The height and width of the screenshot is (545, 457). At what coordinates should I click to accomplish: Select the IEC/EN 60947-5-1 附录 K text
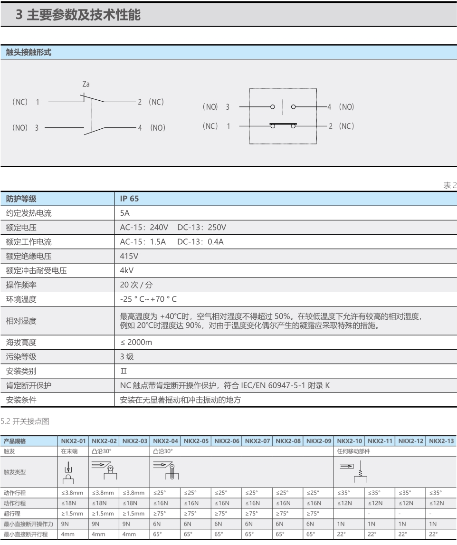click(285, 385)
